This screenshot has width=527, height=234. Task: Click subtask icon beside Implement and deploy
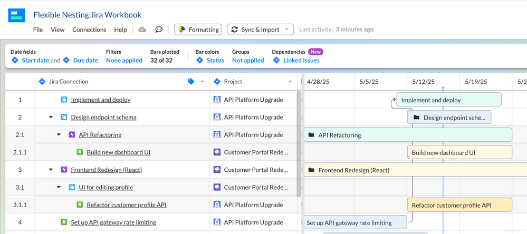(64, 100)
